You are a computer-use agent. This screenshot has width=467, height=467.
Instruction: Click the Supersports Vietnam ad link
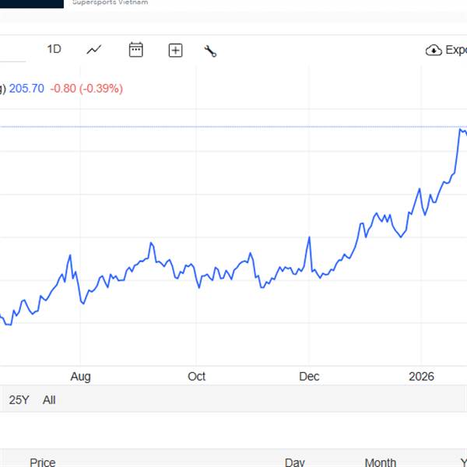[x=110, y=2]
